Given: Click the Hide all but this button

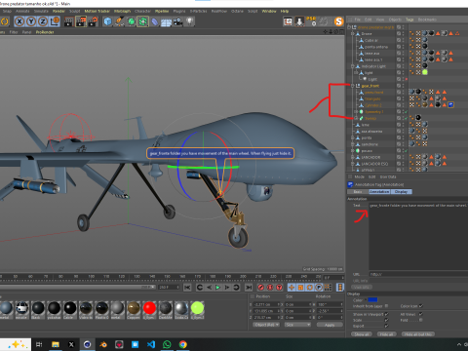Looking at the screenshot, I should [418, 334].
